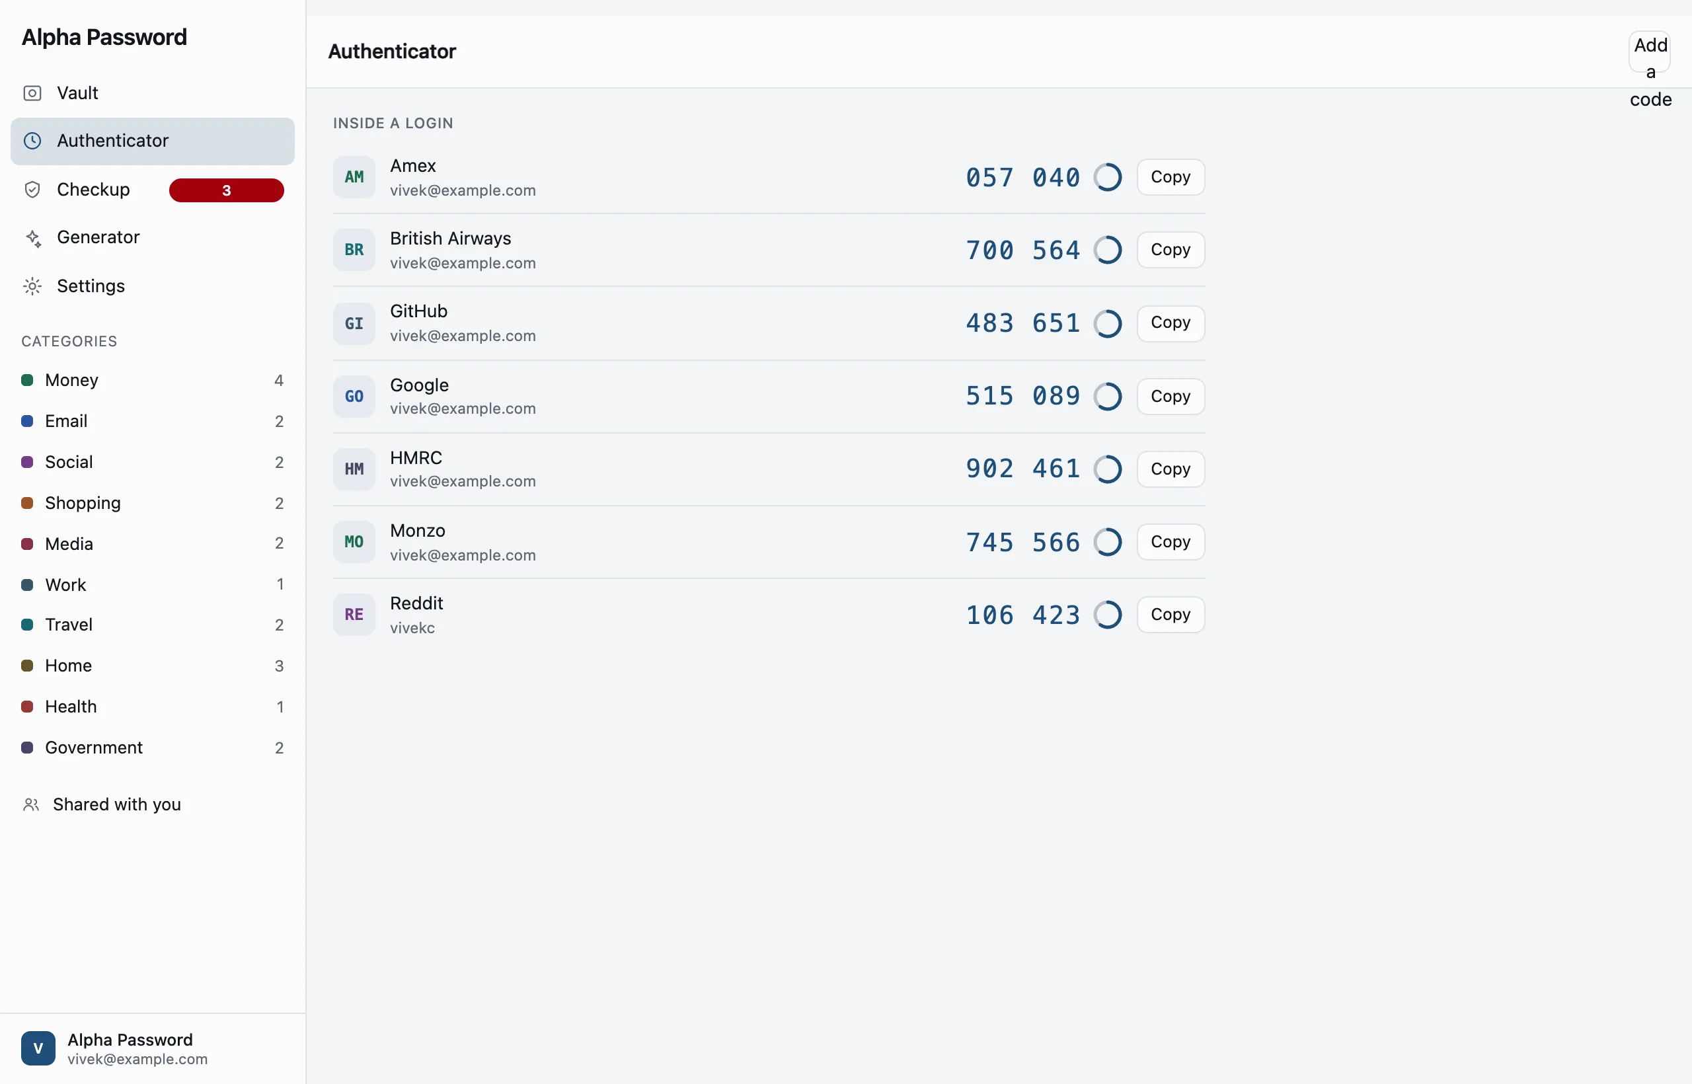
Task: Click the Authenticator clock icon
Action: pos(32,141)
